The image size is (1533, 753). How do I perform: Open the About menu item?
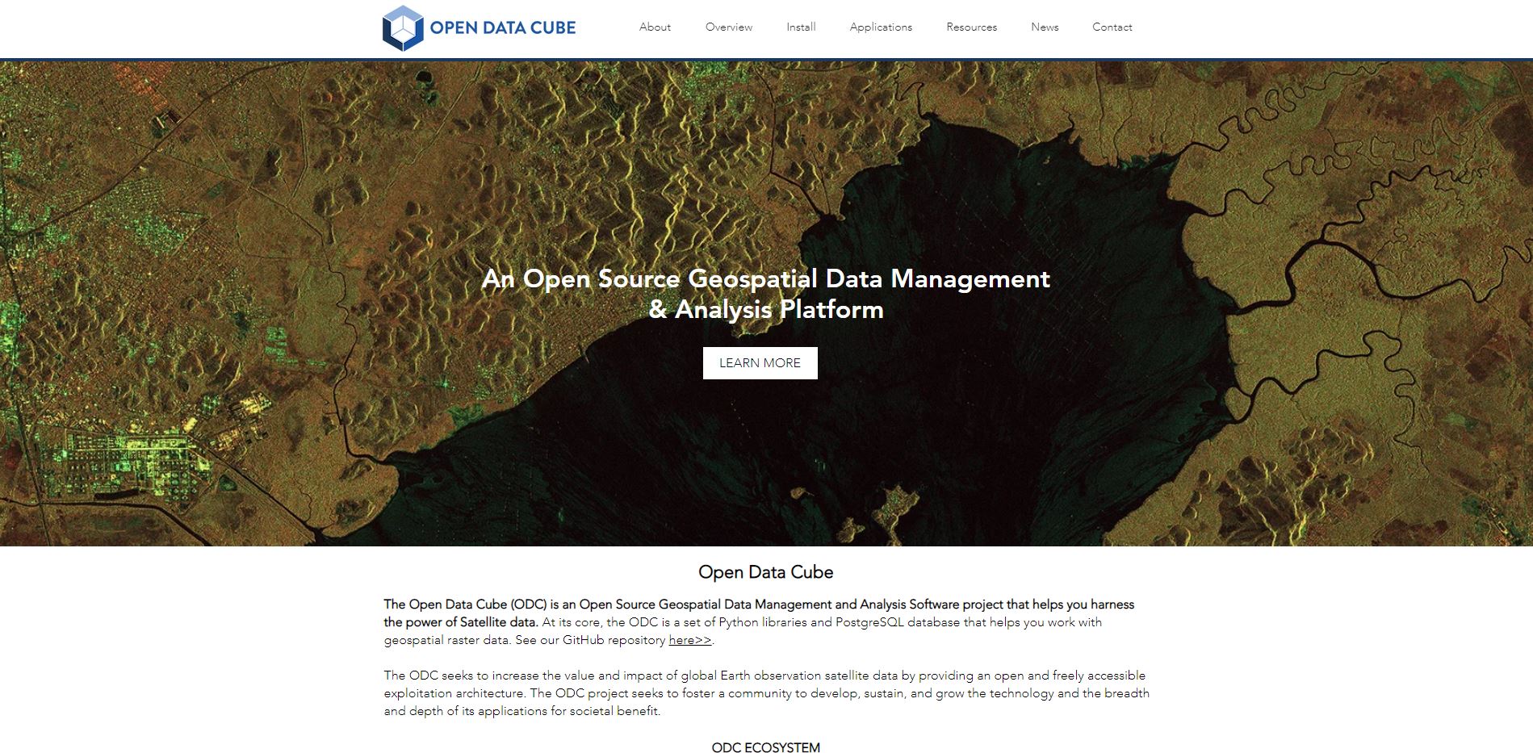coord(655,27)
